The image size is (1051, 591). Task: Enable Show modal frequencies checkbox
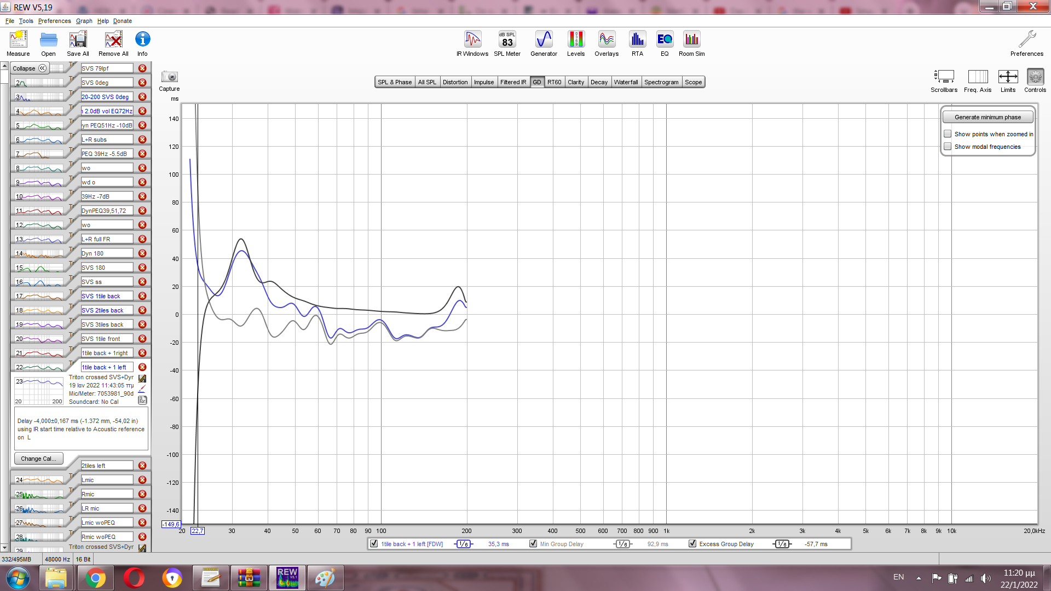tap(948, 147)
